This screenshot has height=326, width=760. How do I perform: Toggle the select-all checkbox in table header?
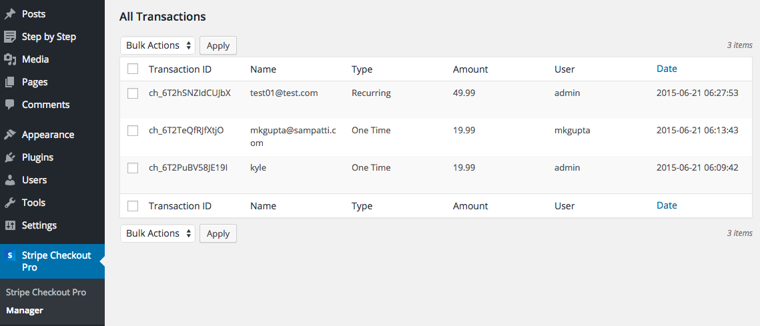coord(133,69)
